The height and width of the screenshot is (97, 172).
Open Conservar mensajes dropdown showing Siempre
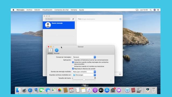[84, 57]
